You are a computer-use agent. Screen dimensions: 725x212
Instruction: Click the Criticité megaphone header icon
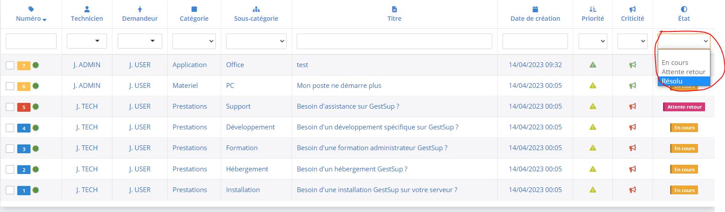[x=633, y=9]
